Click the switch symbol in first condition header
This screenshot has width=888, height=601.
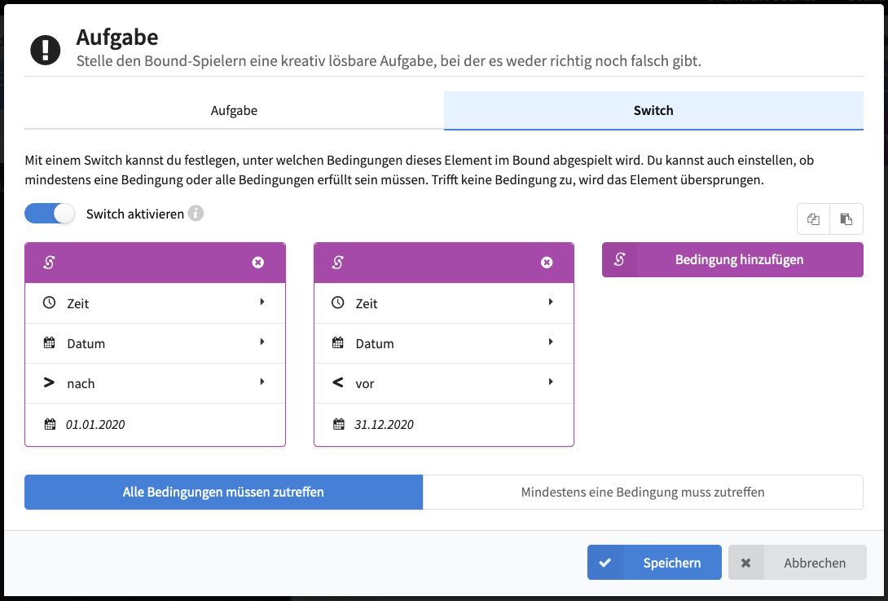point(49,263)
